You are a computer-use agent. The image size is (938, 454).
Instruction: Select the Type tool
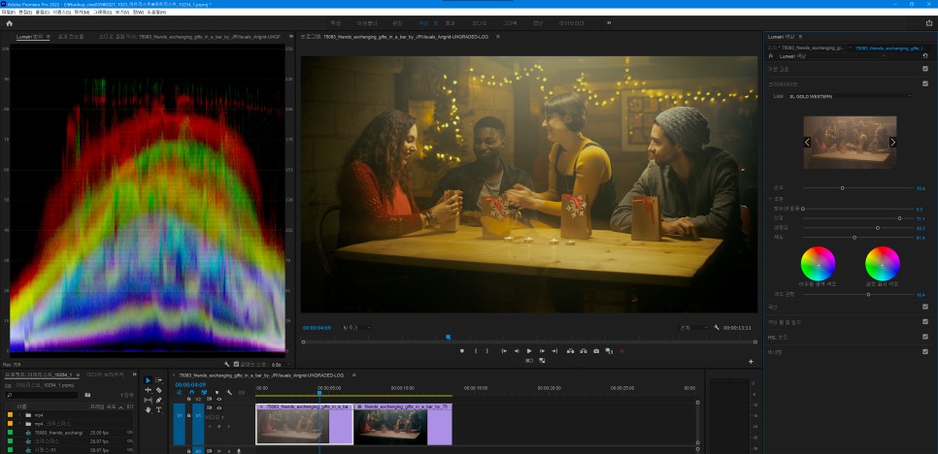(x=159, y=409)
